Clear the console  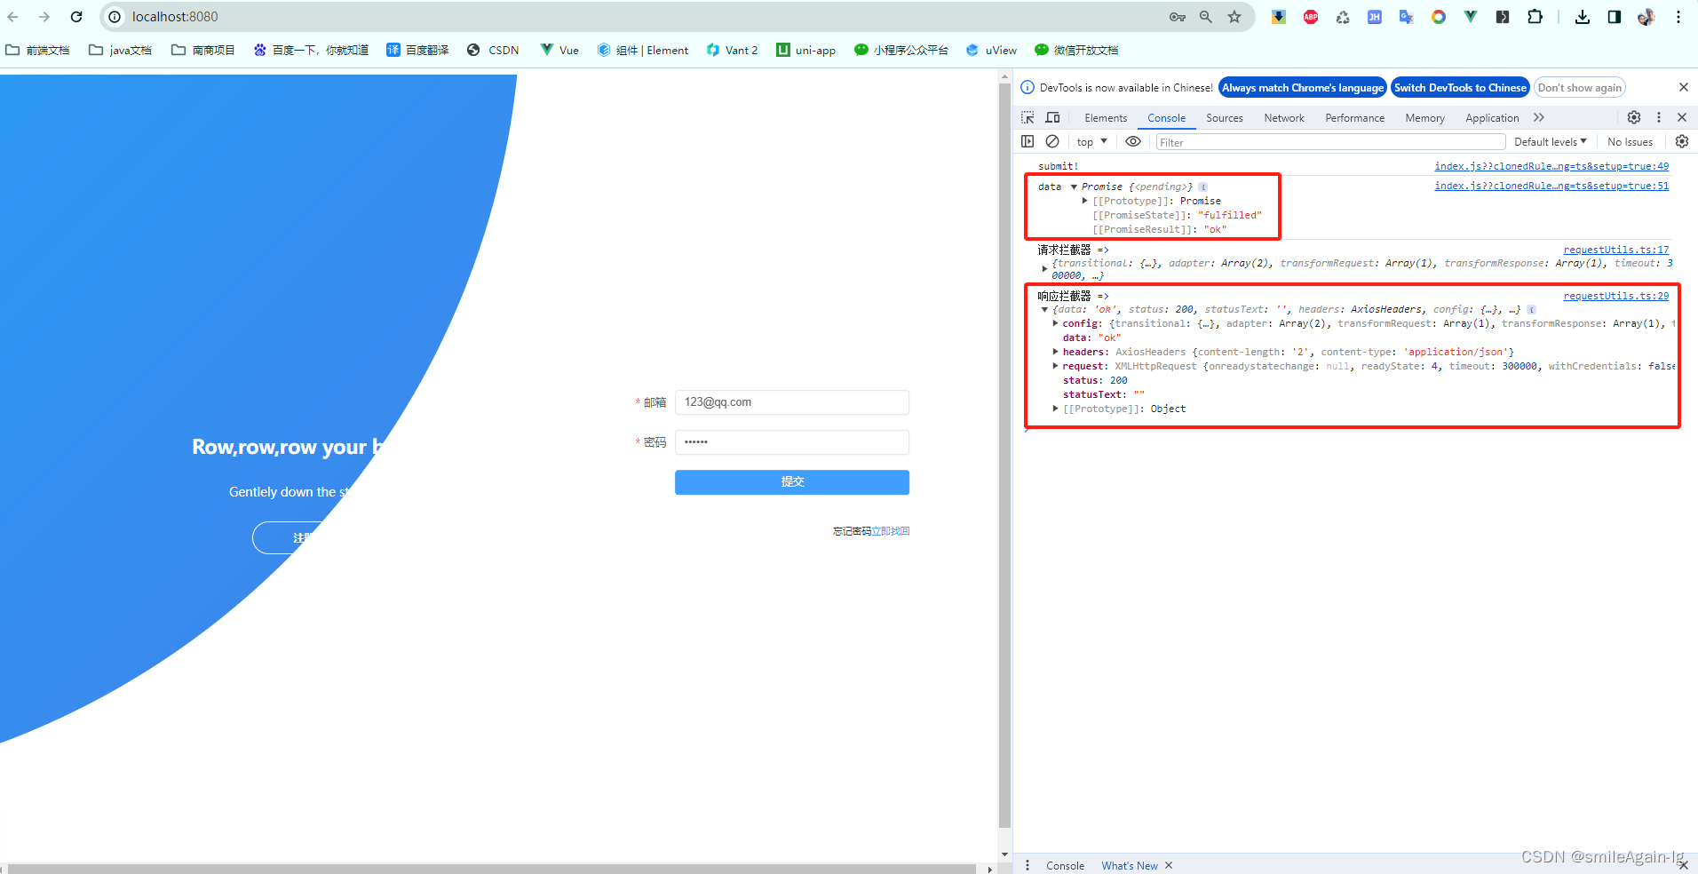1052,141
